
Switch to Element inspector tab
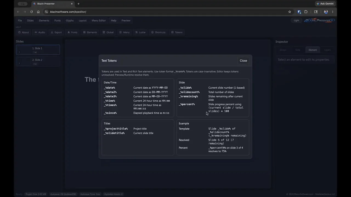click(313, 50)
